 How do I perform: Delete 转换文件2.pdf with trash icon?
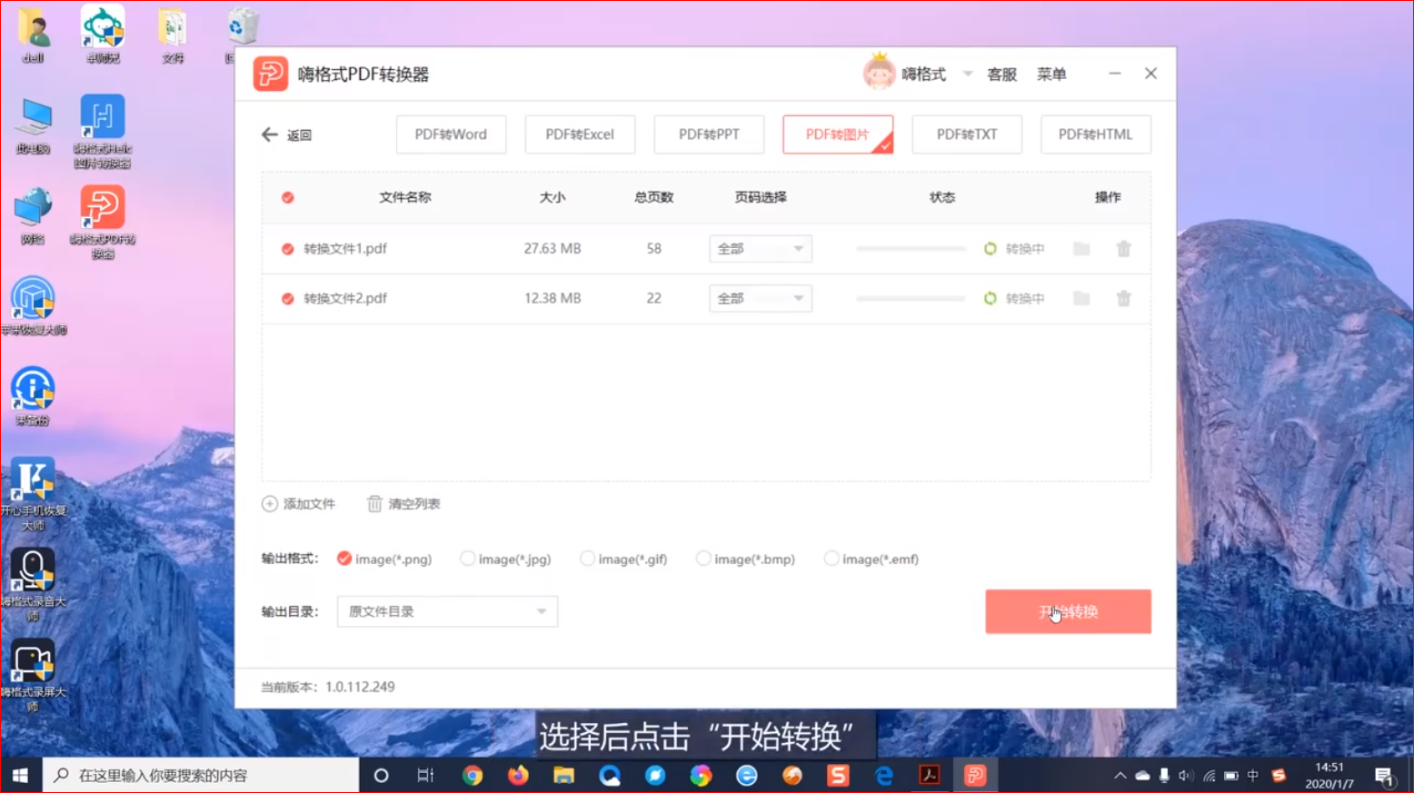[1123, 298]
